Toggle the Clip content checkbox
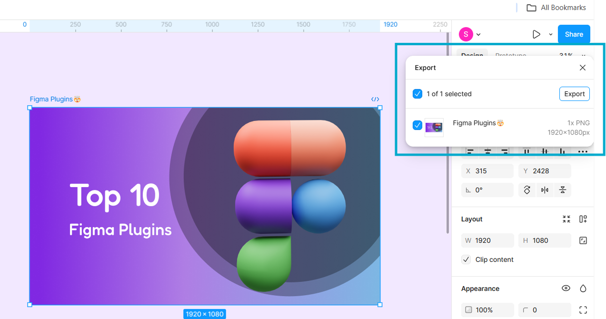606x319 pixels. click(466, 259)
